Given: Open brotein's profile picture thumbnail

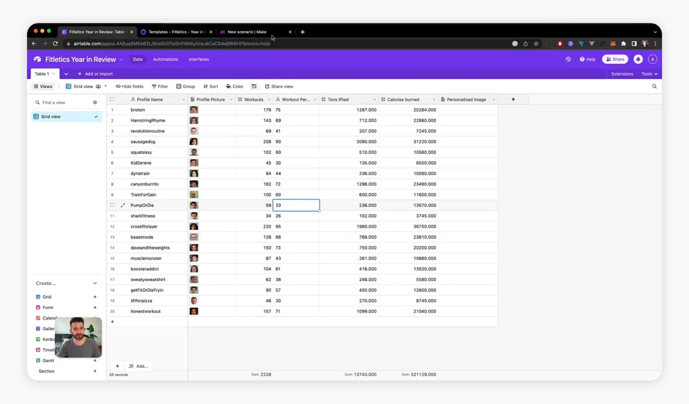Looking at the screenshot, I should coord(194,110).
